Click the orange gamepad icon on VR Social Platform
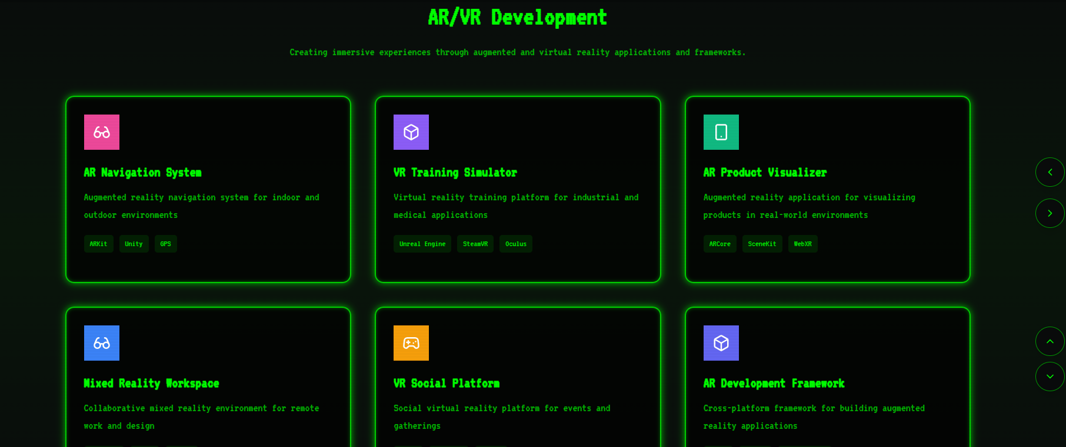Screen dimensions: 1066x447 pos(411,343)
